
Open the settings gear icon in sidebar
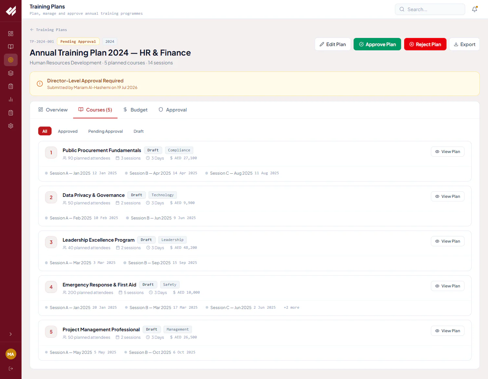pyautogui.click(x=11, y=126)
